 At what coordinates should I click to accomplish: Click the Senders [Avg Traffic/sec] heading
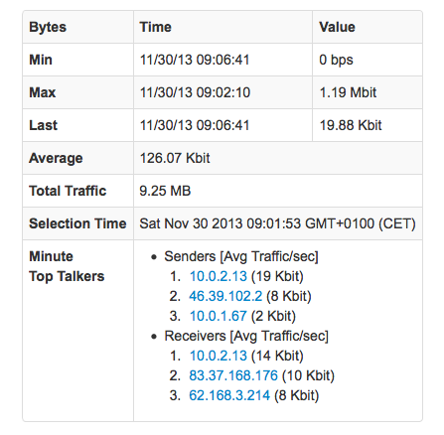tap(241, 256)
